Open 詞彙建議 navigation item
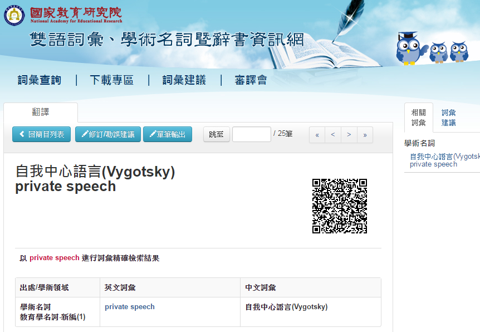The image size is (480, 332). [x=184, y=80]
